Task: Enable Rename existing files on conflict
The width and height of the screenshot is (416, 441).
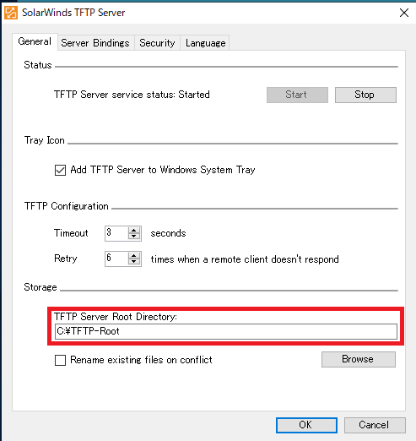Action: [x=60, y=360]
